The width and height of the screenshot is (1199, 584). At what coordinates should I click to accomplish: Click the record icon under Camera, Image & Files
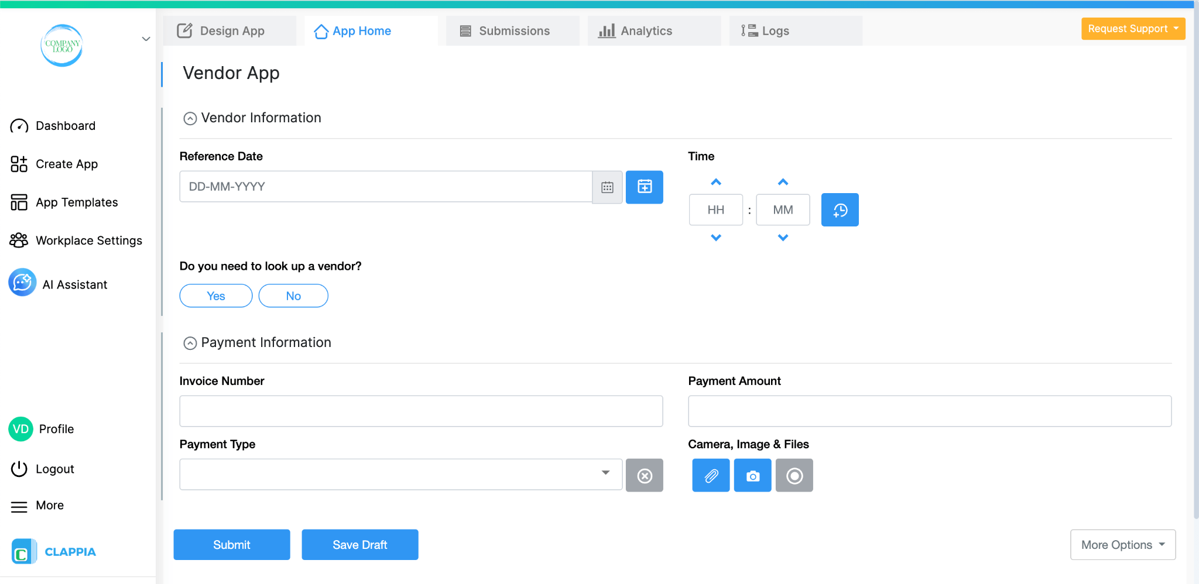tap(794, 475)
